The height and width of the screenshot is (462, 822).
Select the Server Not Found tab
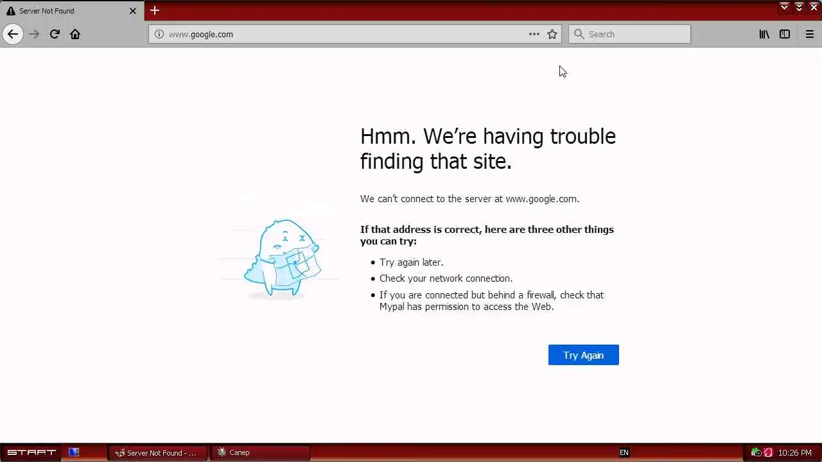[x=71, y=11]
